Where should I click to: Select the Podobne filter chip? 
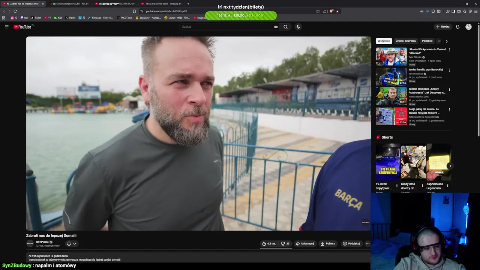[x=427, y=41]
